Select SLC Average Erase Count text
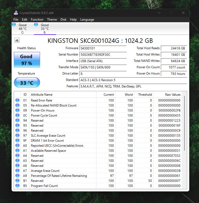 pos(48,136)
